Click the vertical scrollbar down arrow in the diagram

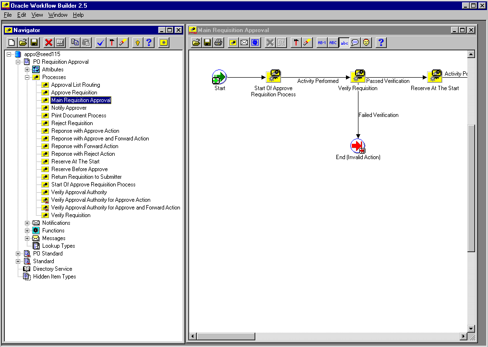(x=471, y=328)
